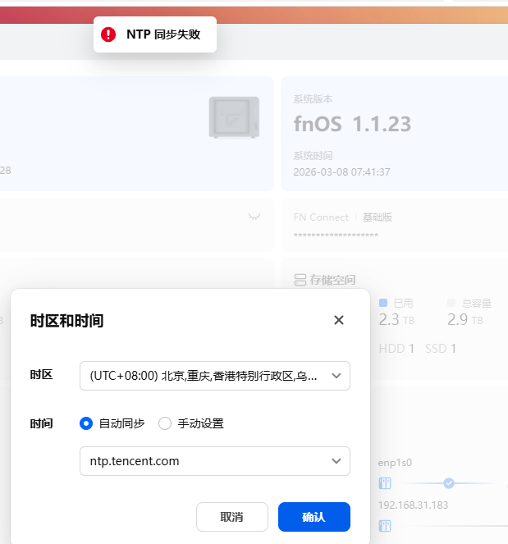Image resolution: width=508 pixels, height=544 pixels.
Task: Click the masked FN Connect ID asterisks
Action: tap(336, 235)
